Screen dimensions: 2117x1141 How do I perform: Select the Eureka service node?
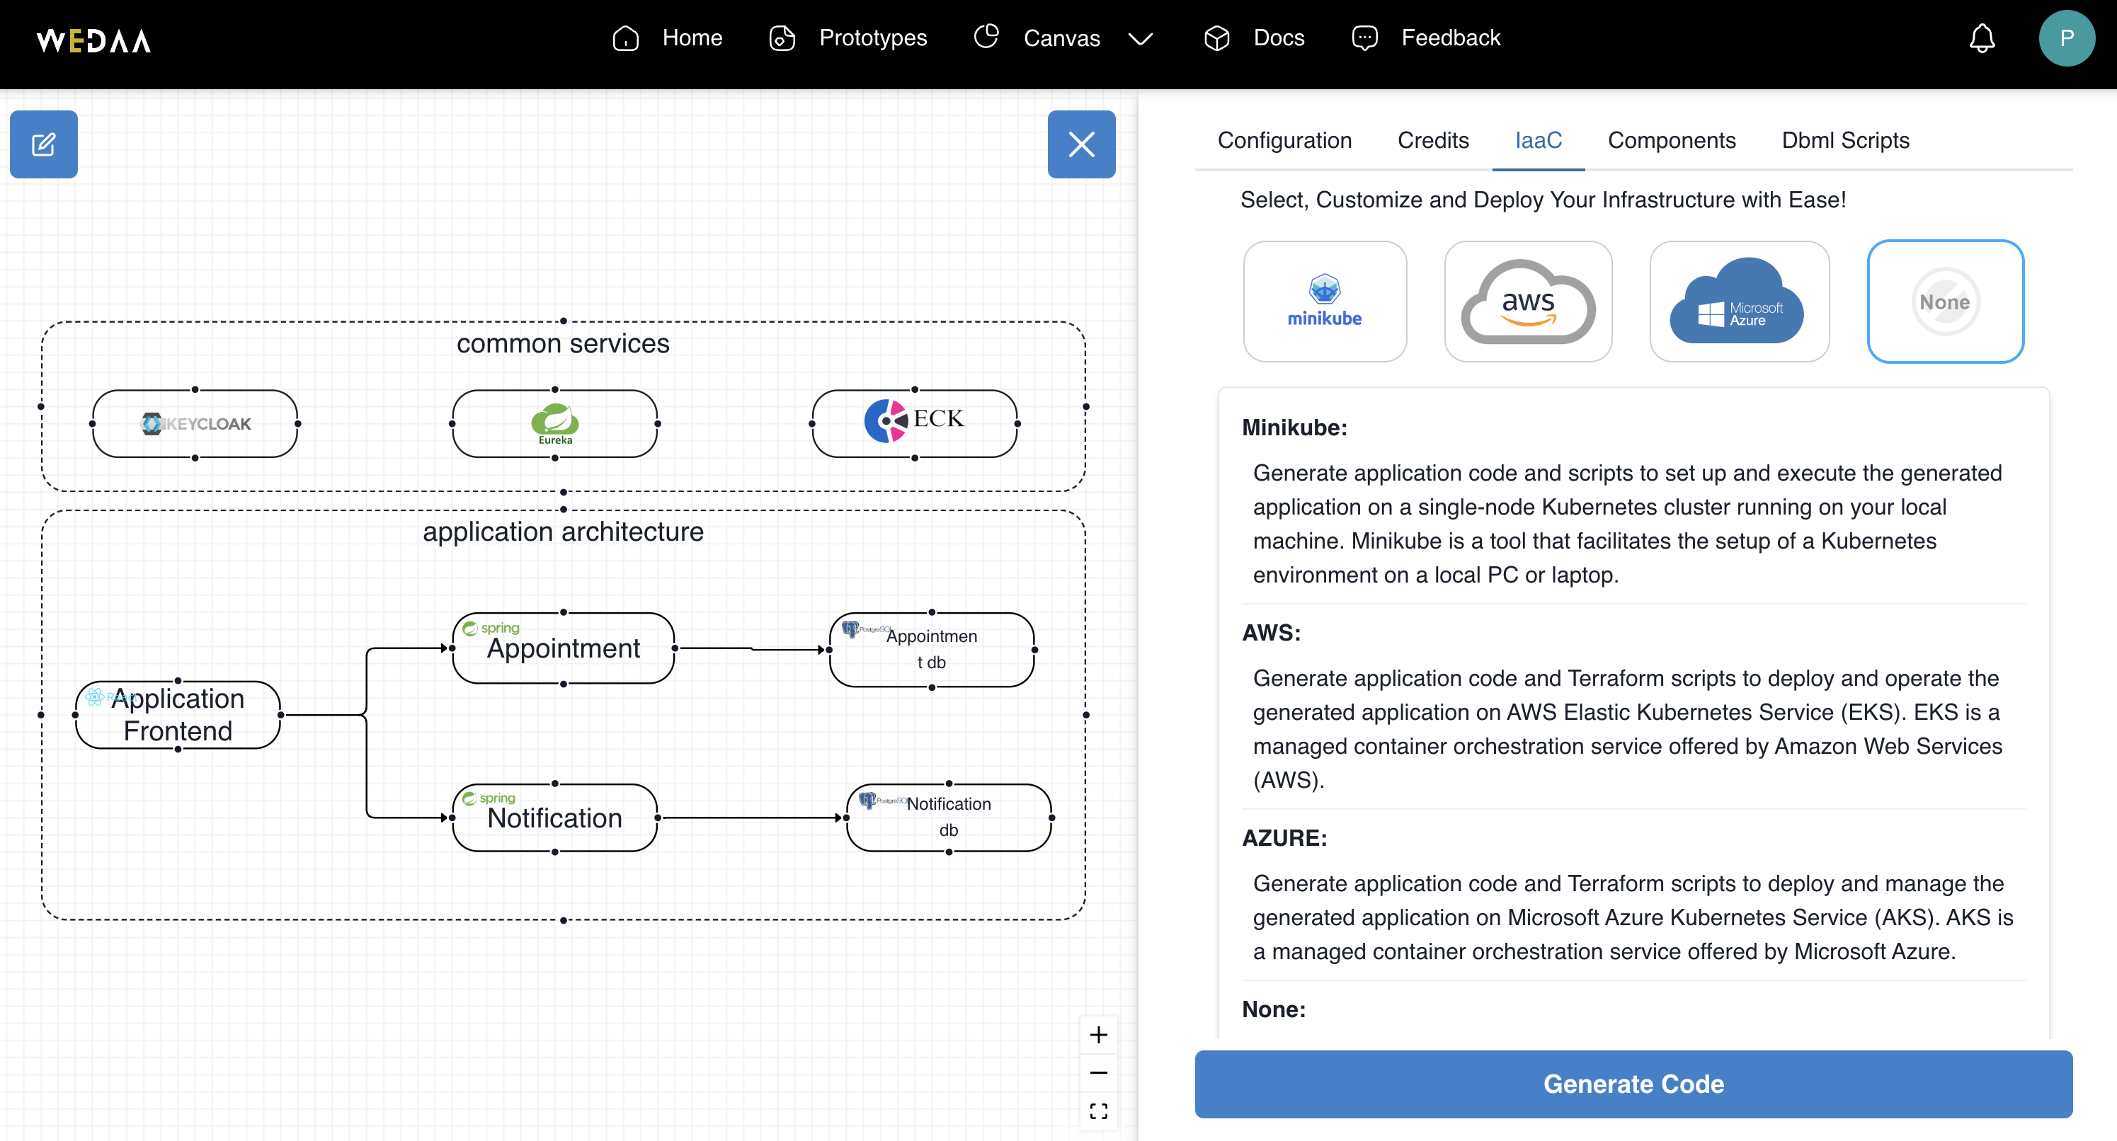click(x=554, y=424)
